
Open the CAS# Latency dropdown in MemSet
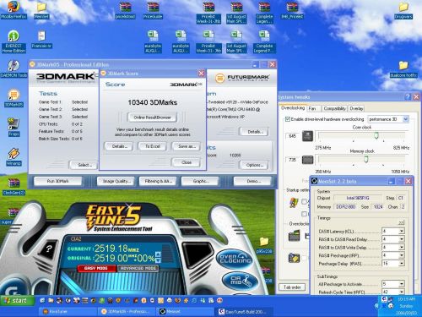click(x=402, y=232)
